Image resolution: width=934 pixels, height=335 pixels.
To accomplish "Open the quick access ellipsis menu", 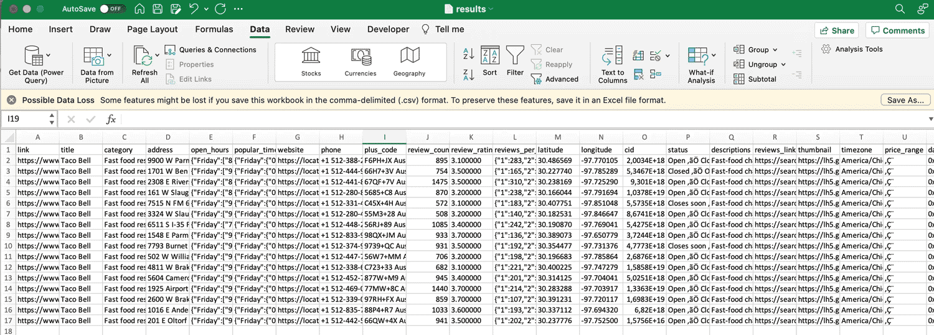I will 239,9.
